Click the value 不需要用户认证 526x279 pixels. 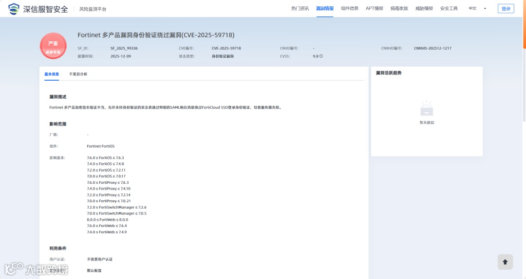tap(100, 259)
